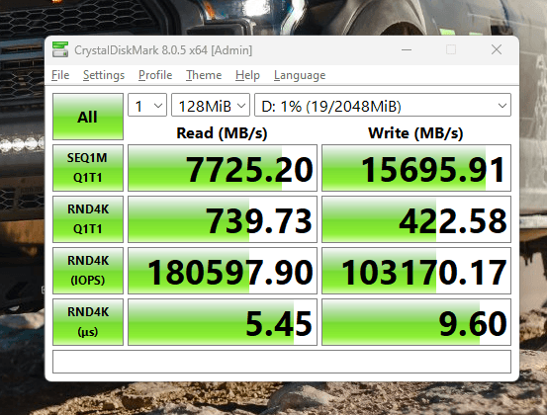The image size is (547, 415).
Task: Start the RND4K Q1T1 test
Action: coord(88,218)
